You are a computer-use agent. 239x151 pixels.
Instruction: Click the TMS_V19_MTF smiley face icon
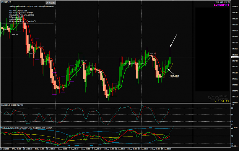click(x=229, y=2)
